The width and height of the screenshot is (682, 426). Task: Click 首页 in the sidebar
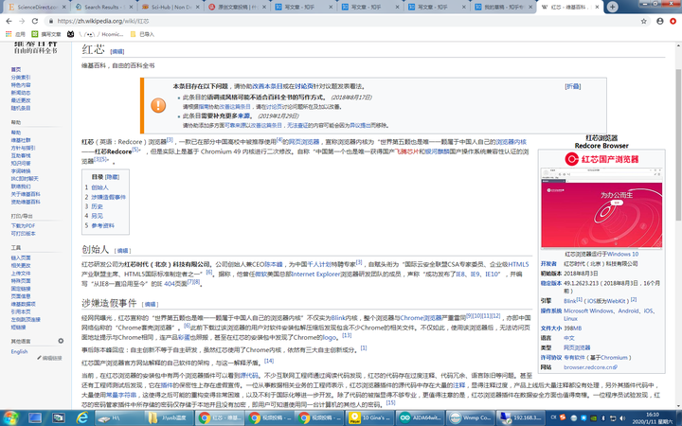point(16,69)
